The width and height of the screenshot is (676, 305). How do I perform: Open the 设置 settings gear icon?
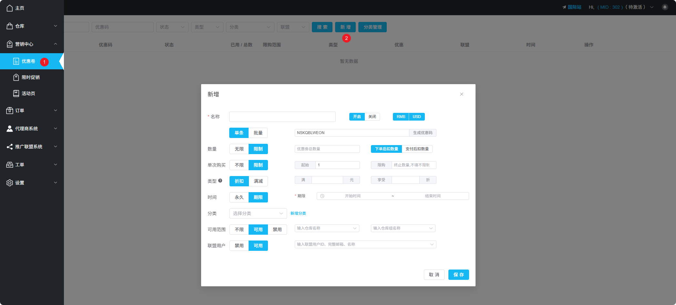click(9, 183)
